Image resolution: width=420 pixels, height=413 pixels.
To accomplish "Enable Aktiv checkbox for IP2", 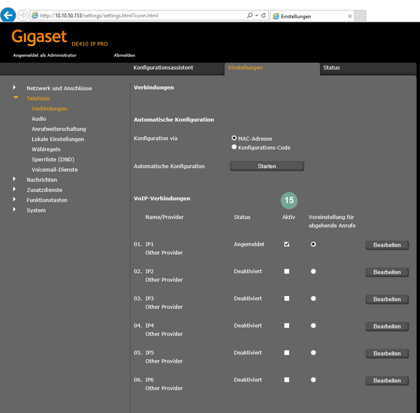I will tap(286, 271).
